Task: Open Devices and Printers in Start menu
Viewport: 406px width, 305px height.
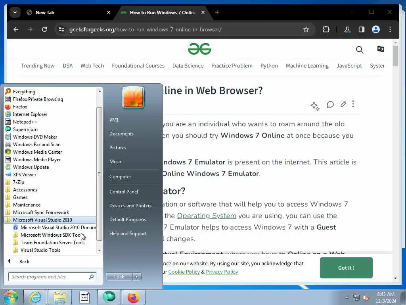Action: (x=130, y=206)
